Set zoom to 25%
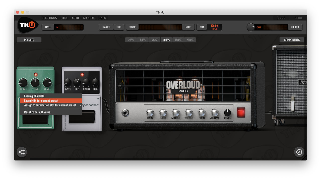Image resolution: width=321 pixels, height=179 pixels. (x=131, y=40)
